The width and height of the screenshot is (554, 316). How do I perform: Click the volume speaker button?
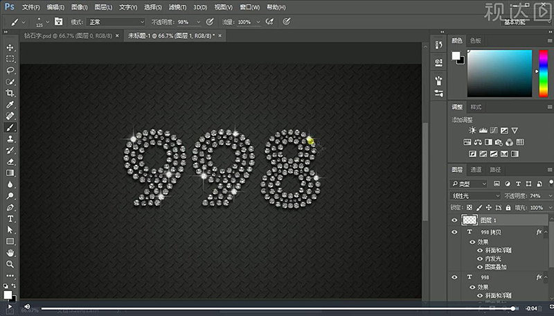click(27, 307)
